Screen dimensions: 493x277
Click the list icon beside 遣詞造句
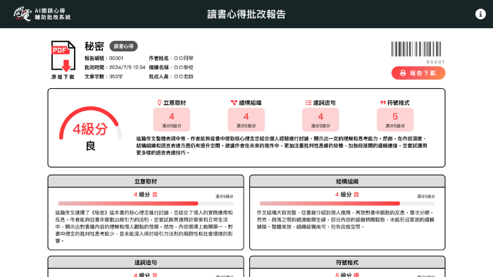[x=308, y=103]
